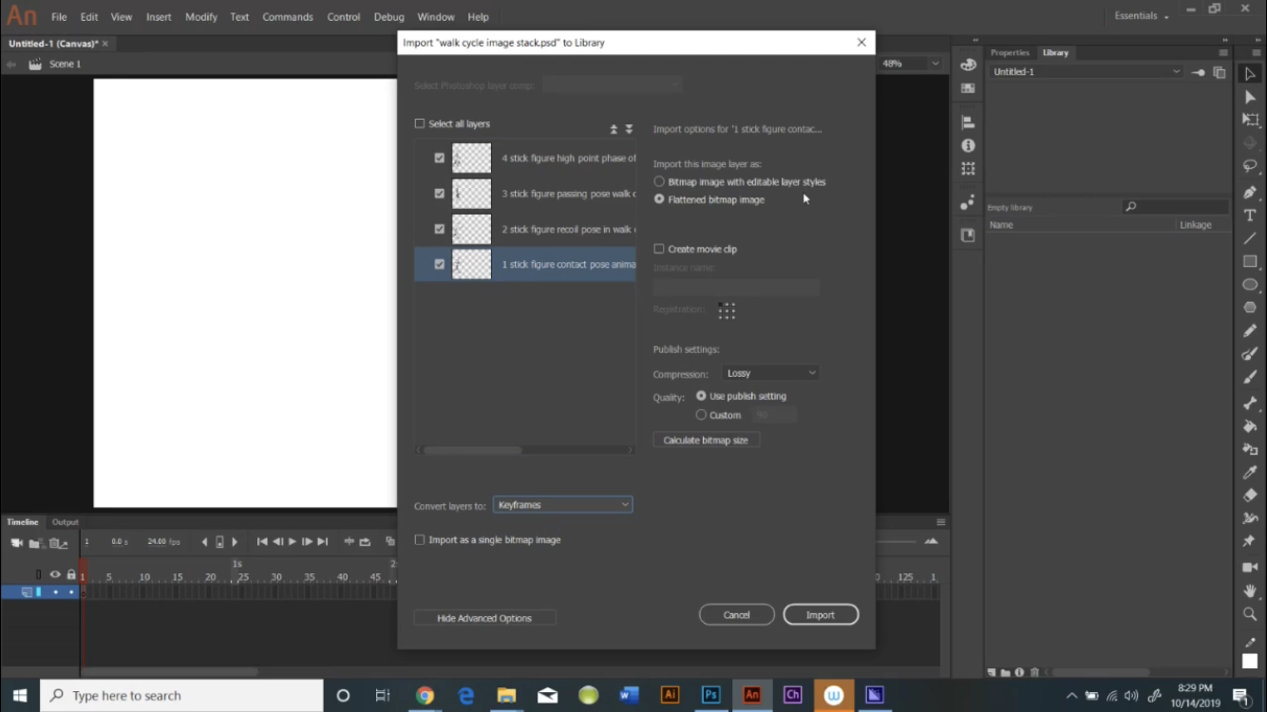Viewport: 1267px width, 712px height.
Task: Open the color Swatches panel icon
Action: pyautogui.click(x=968, y=88)
